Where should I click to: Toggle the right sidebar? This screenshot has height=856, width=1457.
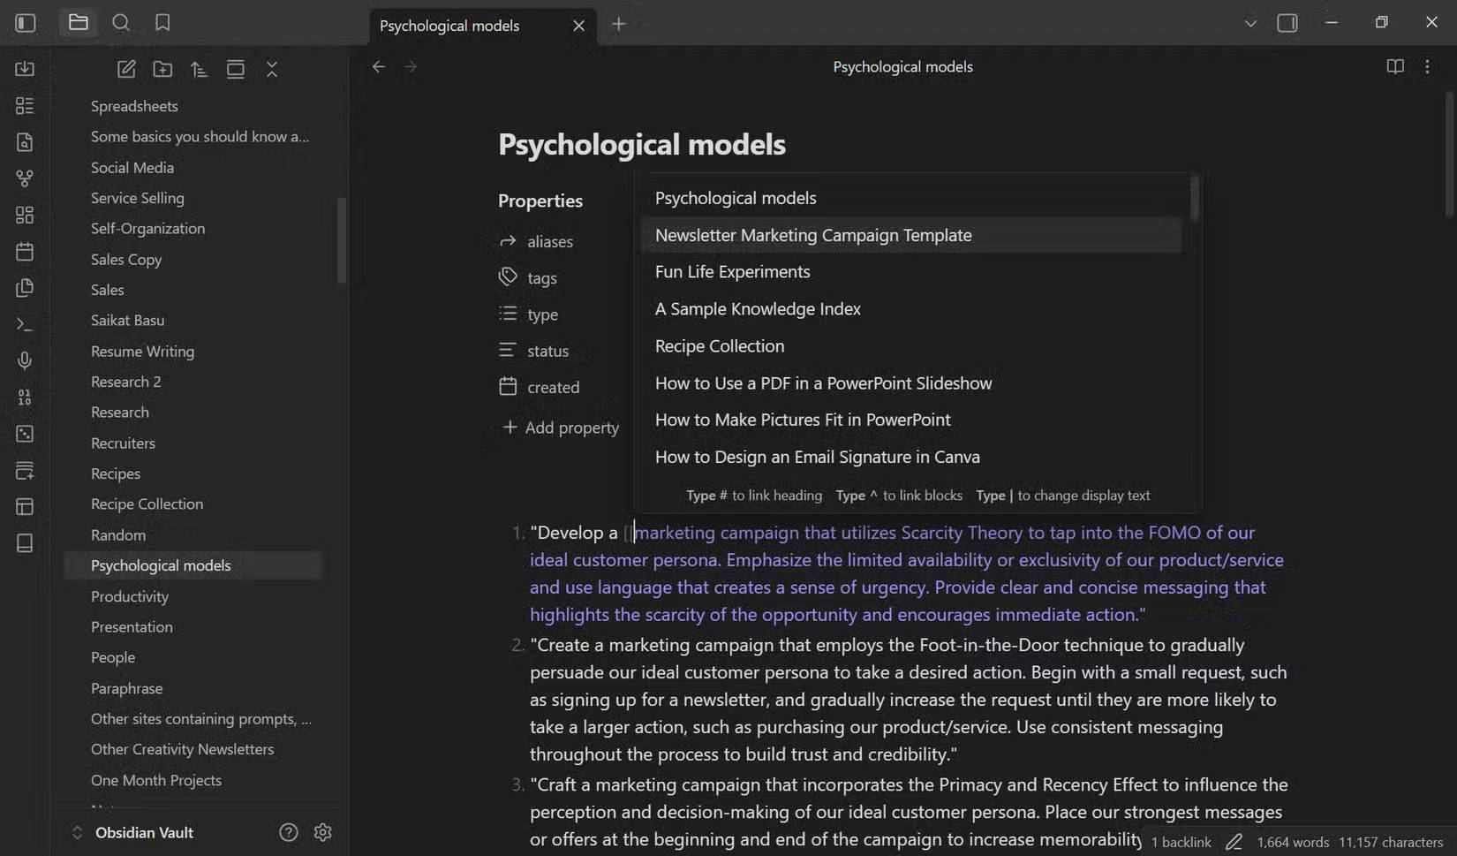[1287, 23]
